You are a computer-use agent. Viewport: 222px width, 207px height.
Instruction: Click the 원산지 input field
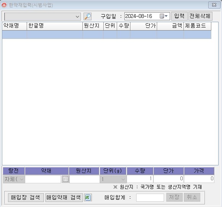point(85,179)
